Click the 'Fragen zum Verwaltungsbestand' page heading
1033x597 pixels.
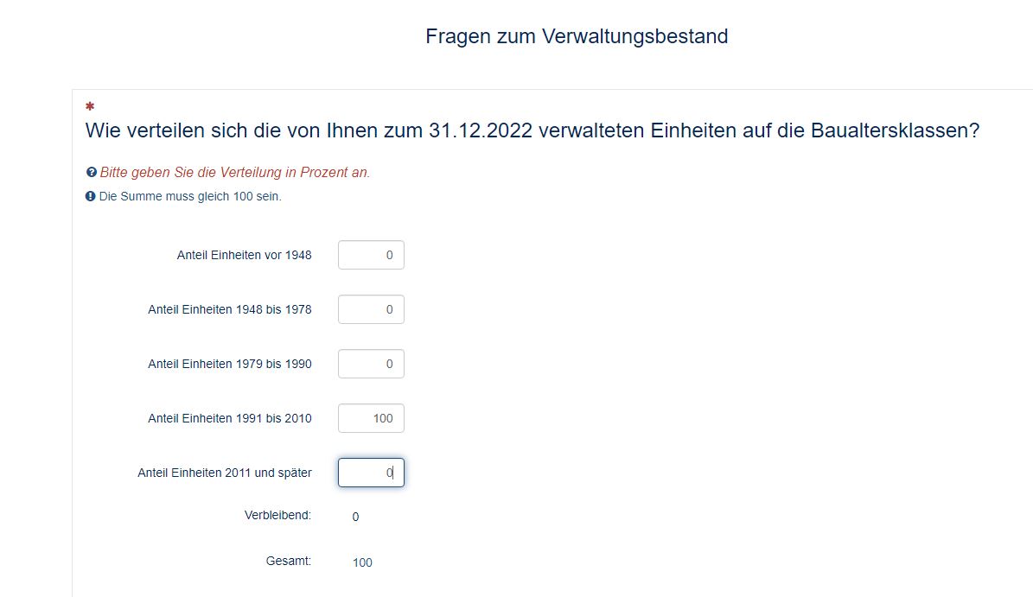click(x=577, y=36)
